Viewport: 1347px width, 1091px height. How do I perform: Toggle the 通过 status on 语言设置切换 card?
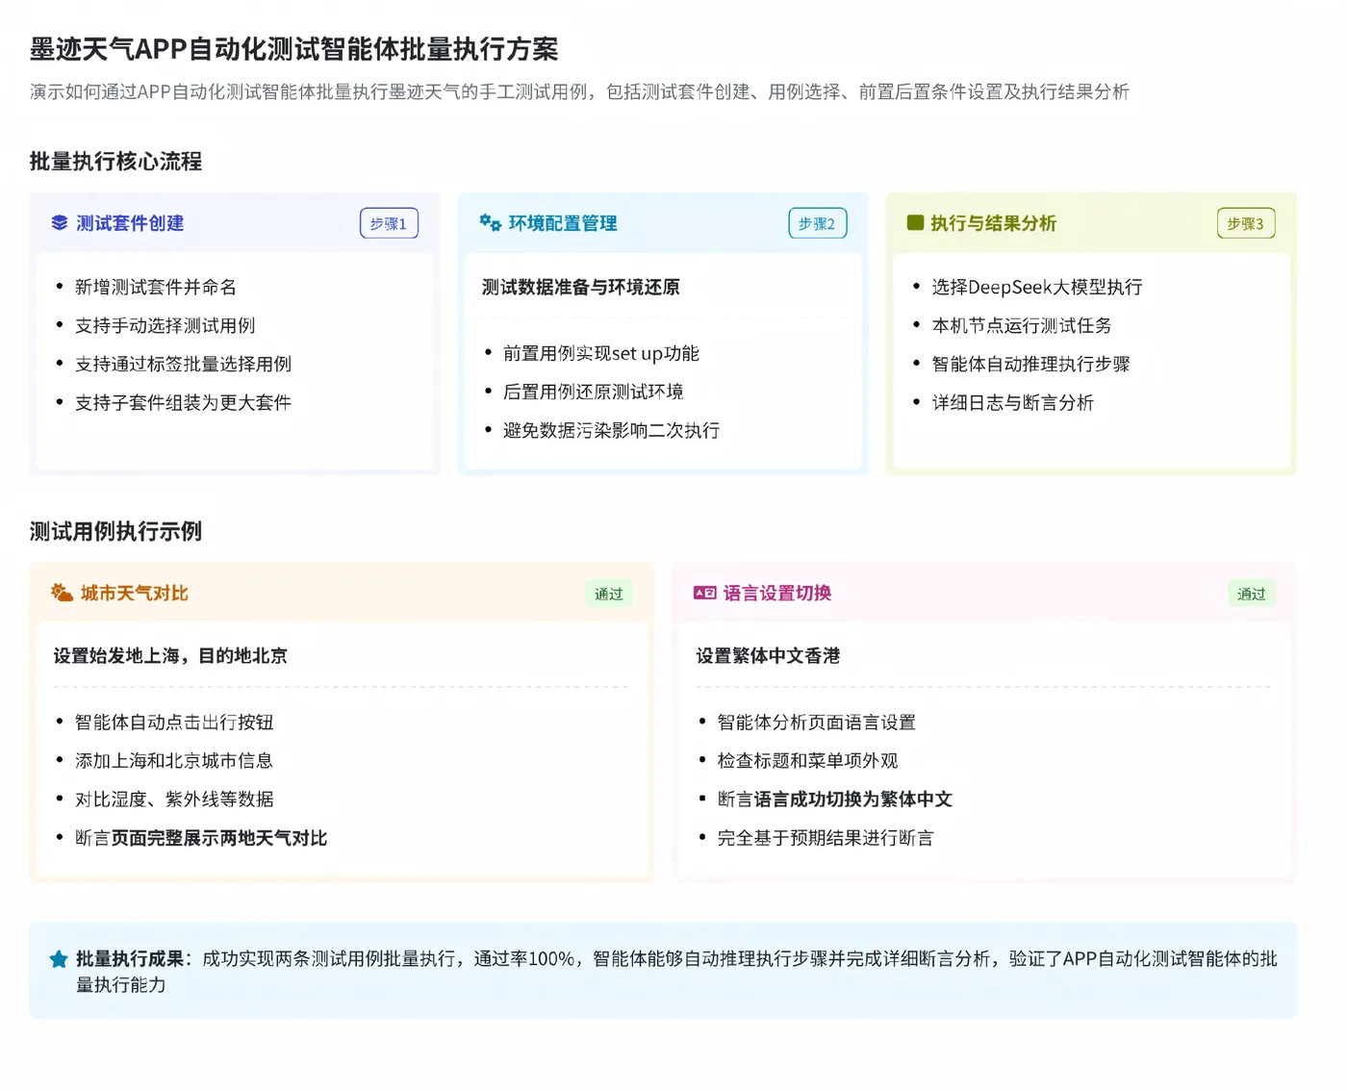tap(1251, 594)
